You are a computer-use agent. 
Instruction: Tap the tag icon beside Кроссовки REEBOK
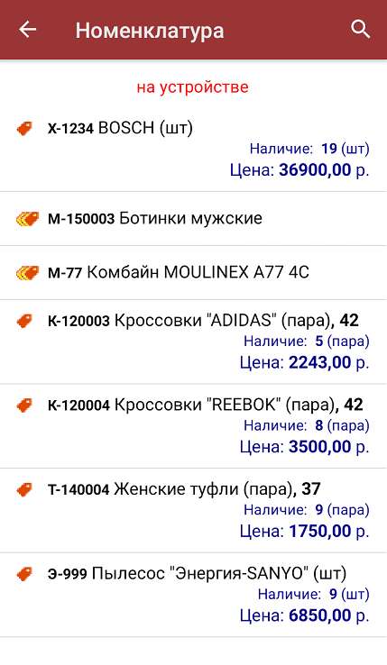click(x=24, y=405)
